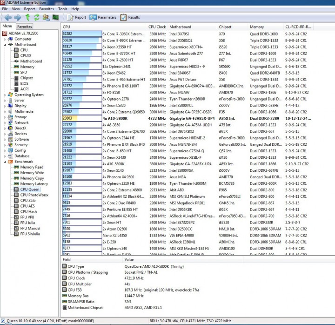Open the Help menu
Image resolution: width=335 pixels, height=325 pixels.
75,9
